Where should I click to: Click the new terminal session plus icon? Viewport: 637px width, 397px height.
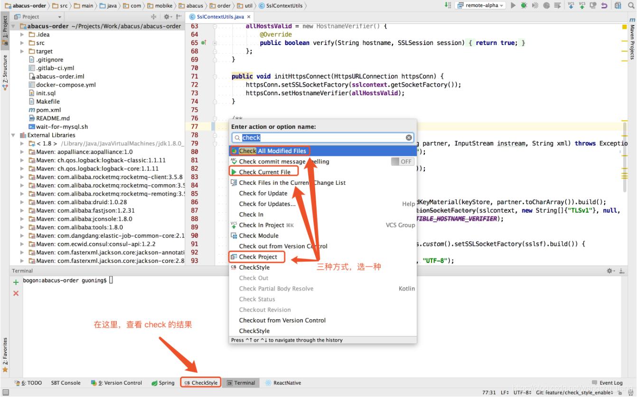pos(16,282)
